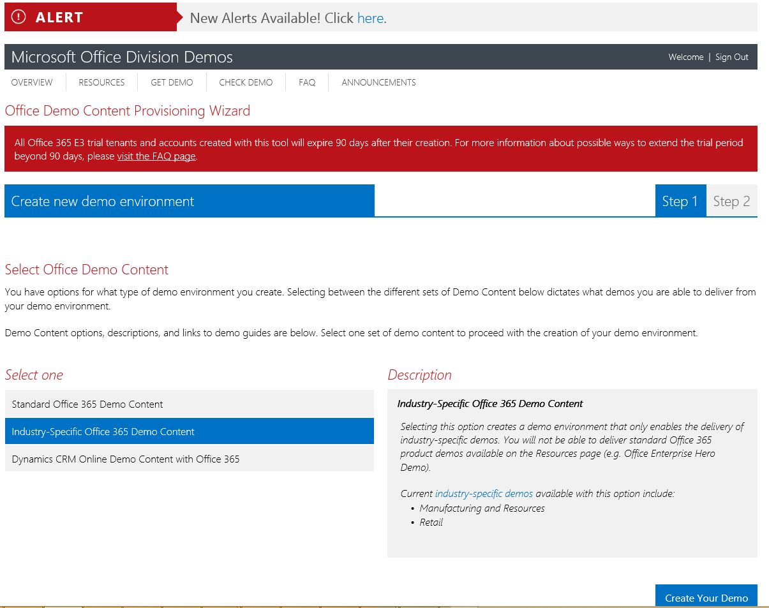Viewport: 769px width, 608px height.
Task: Select the GET DEMO menu item
Action: pos(172,82)
